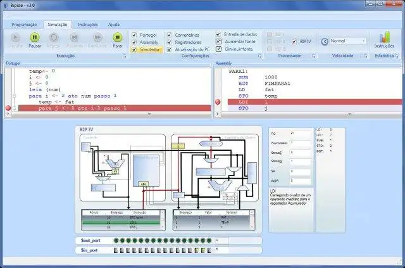Uncheck the highlighted Simulador checkbox
This screenshot has width=405, height=268.
tap(134, 49)
